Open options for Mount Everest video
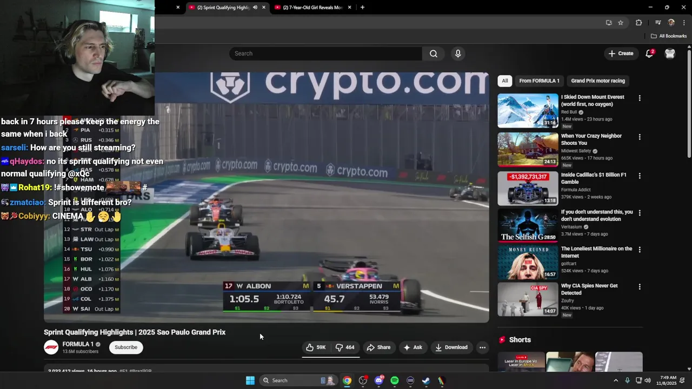 [640, 98]
